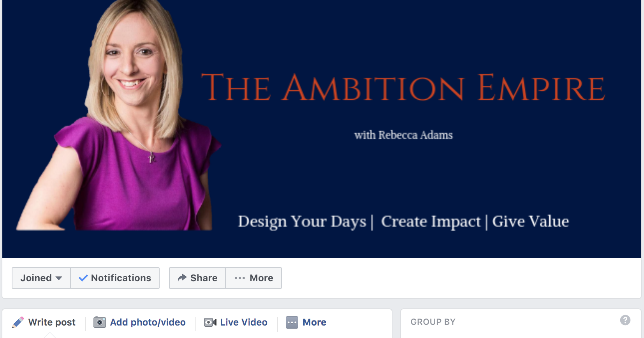Choose the Live Video option
Viewport: 644px width, 338px height.
pyautogui.click(x=236, y=322)
